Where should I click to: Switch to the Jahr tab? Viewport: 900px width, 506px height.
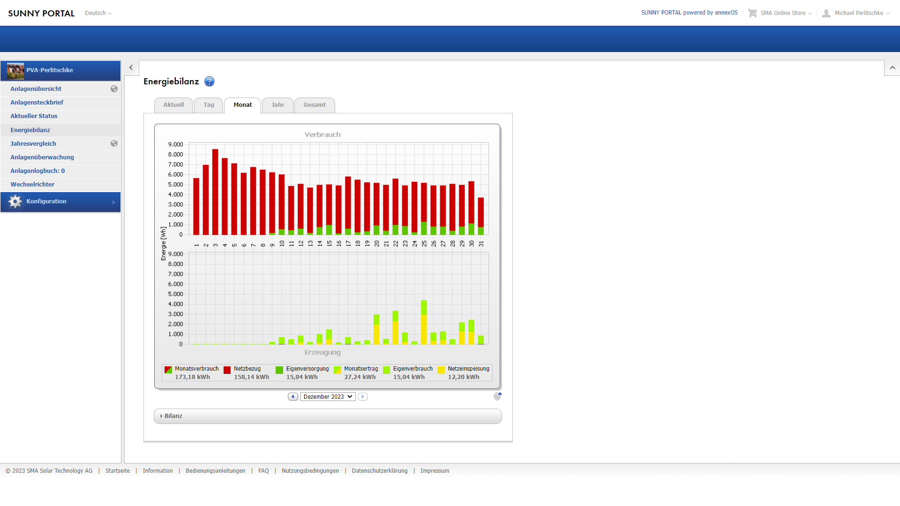point(277,105)
